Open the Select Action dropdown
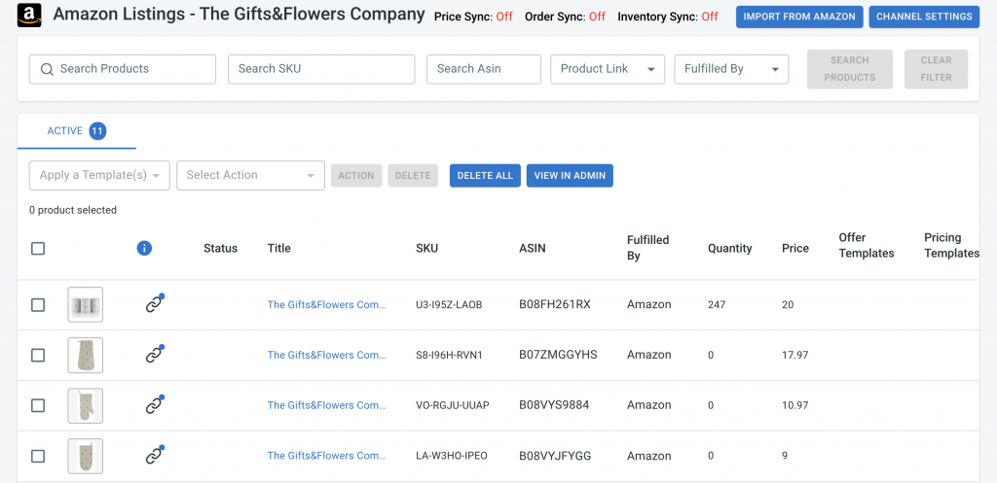This screenshot has width=997, height=483. tap(250, 175)
